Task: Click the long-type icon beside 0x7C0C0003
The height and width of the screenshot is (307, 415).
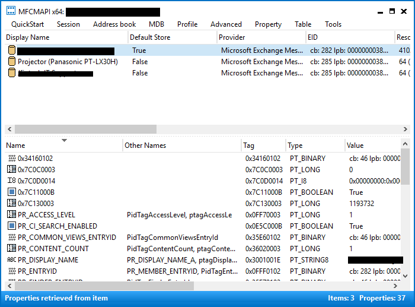Action: [x=11, y=169]
